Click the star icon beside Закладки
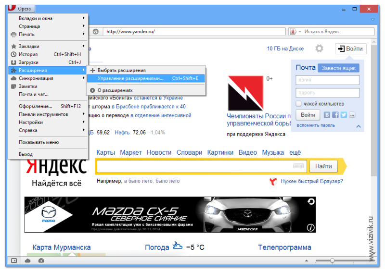This screenshot has height=273, width=385. tap(14, 46)
